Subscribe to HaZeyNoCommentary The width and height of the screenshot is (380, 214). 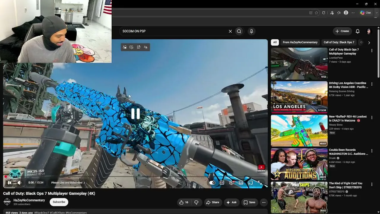tap(59, 202)
